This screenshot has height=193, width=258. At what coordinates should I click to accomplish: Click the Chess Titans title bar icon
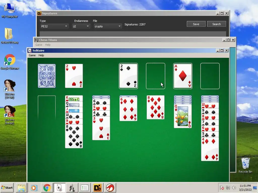tap(36, 40)
